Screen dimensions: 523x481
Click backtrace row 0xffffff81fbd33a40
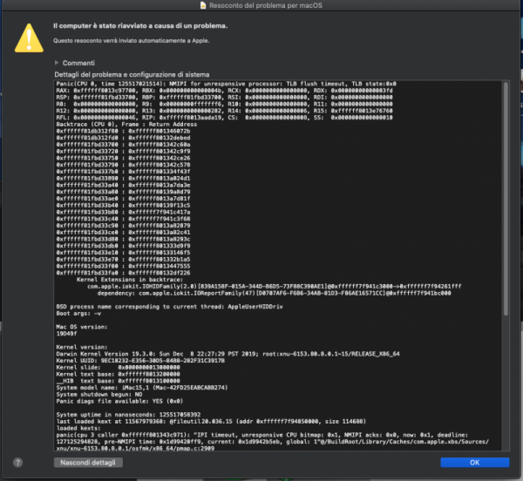[x=124, y=185]
